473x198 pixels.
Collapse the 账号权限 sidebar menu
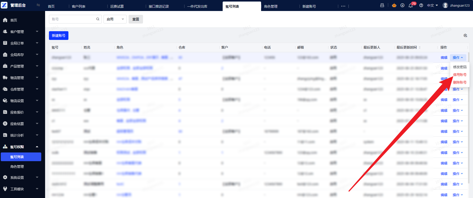coord(37,147)
